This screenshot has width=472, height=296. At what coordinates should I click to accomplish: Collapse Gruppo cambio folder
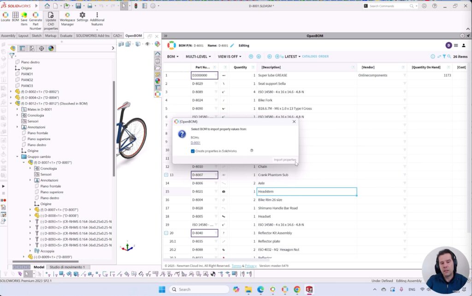pos(17,157)
